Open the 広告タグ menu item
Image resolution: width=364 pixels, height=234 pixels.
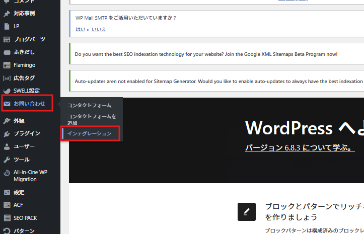(x=24, y=78)
